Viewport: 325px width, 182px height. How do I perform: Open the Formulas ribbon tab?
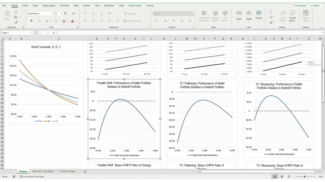point(64,6)
